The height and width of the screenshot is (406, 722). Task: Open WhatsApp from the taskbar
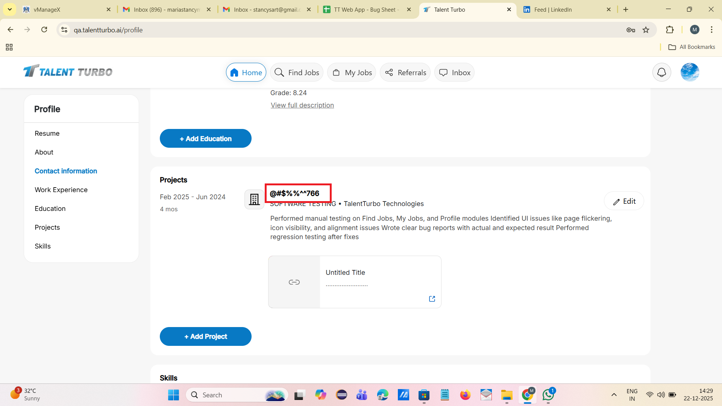tap(548, 395)
